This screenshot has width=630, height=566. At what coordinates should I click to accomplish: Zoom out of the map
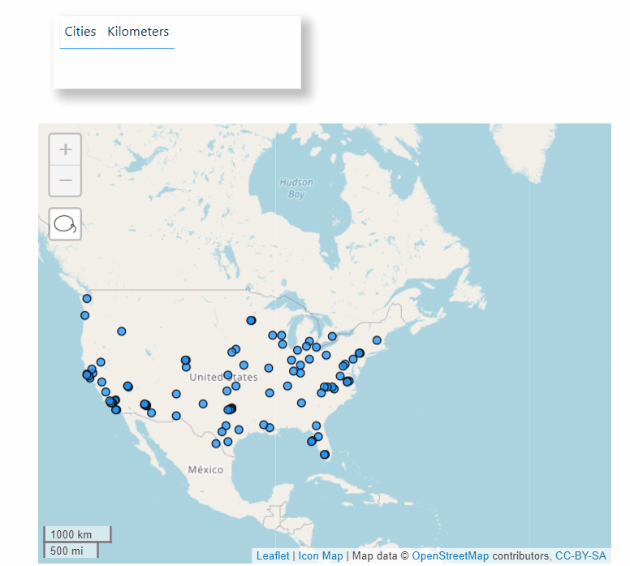(x=66, y=180)
